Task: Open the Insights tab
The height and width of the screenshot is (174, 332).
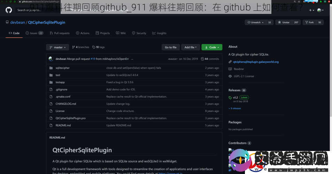Action: pyautogui.click(x=160, y=33)
